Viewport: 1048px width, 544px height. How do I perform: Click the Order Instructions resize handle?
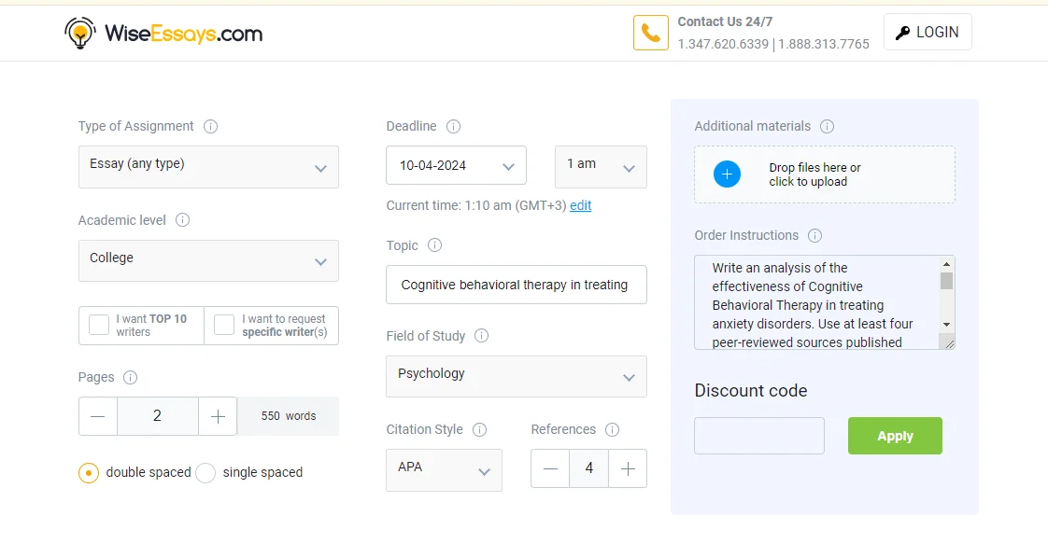(x=949, y=343)
